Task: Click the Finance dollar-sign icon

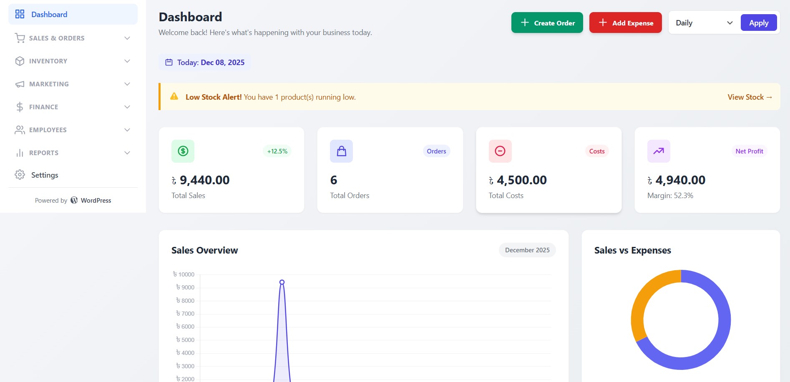Action: (20, 107)
